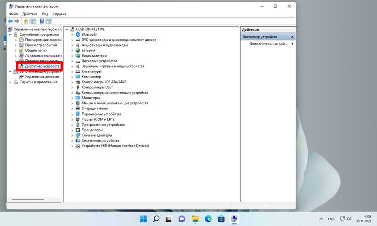
Task: Click the Службы и приложения icon
Action: pyautogui.click(x=16, y=82)
